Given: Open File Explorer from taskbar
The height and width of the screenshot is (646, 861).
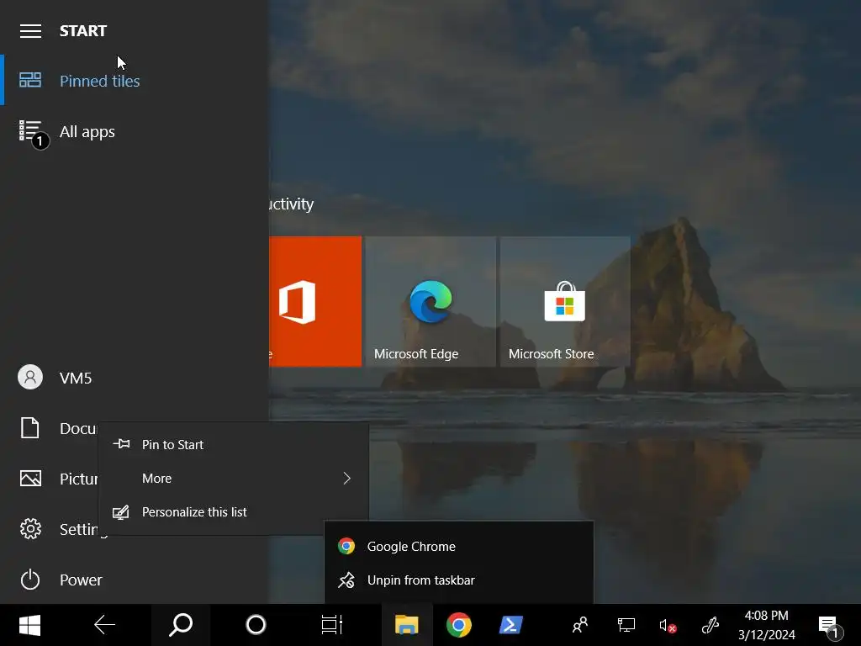Looking at the screenshot, I should 407,625.
